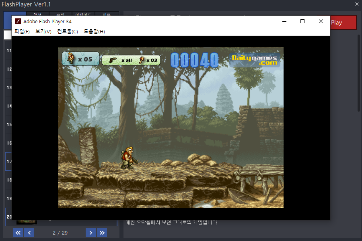Image resolution: width=362 pixels, height=241 pixels.
Task: Close the FlashPlayer_Ver1.1 window
Action: (x=357, y=4)
